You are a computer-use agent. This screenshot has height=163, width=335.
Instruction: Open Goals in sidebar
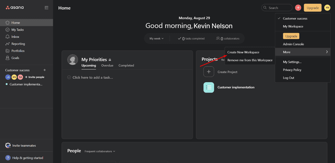(26, 58)
